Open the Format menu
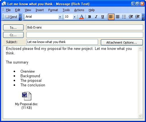This screenshot has height=122, width=146. 53,10
